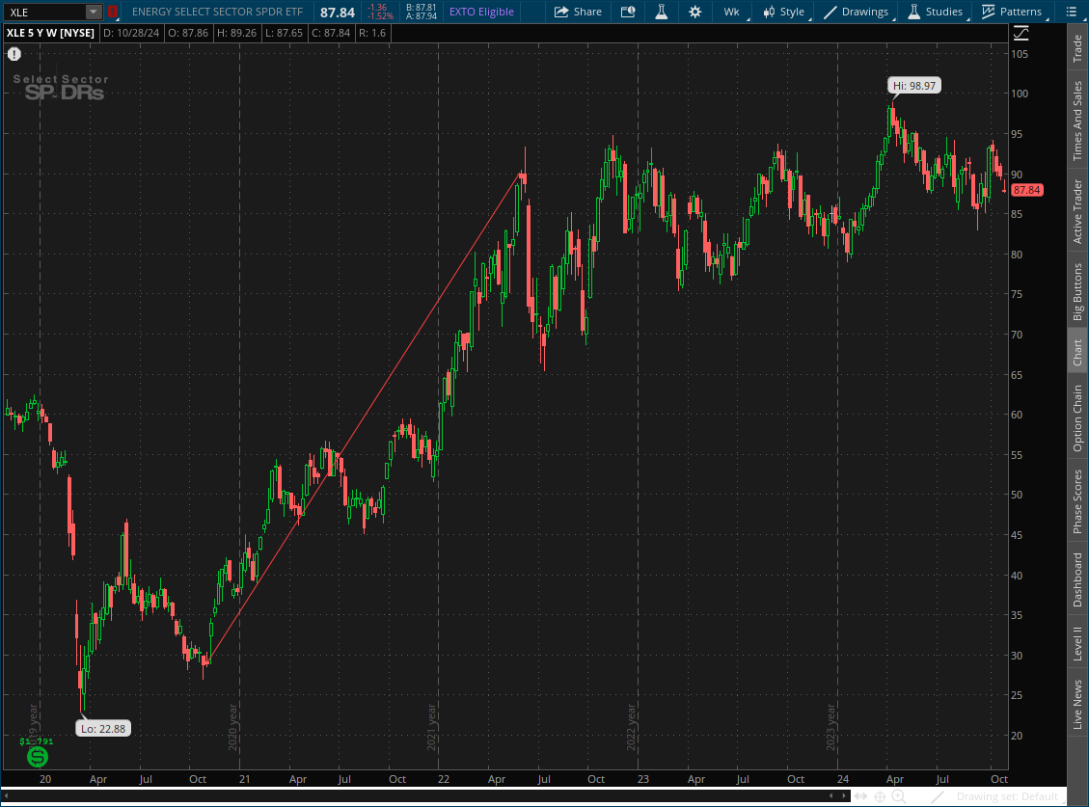Image resolution: width=1089 pixels, height=807 pixels.
Task: Click the XLE symbol input field
Action: coord(45,12)
